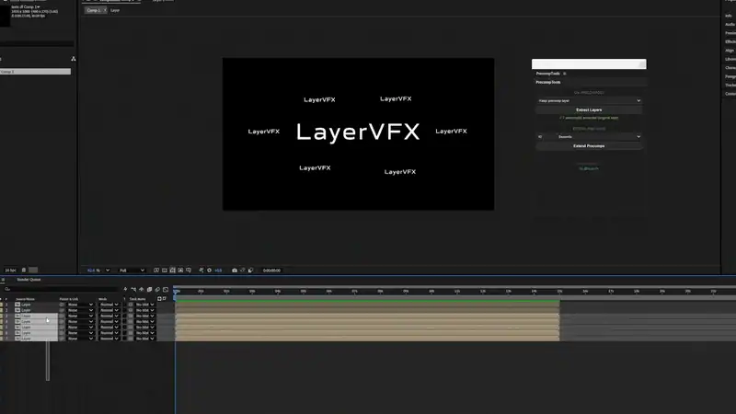This screenshot has height=414, width=736.
Task: Open layer 1 Normal blend mode dropdown
Action: (x=109, y=305)
